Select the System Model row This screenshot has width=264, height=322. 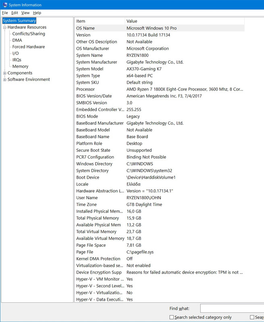160,69
